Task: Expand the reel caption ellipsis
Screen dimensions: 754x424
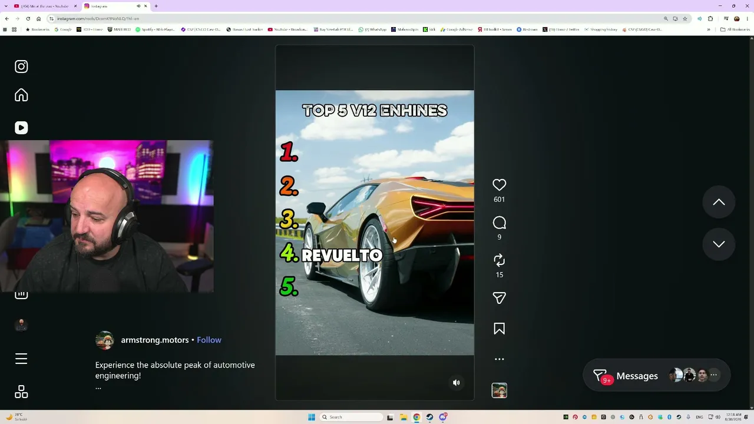Action: pos(98,387)
